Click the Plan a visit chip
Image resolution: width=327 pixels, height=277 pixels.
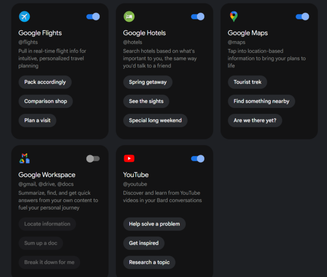coord(37,120)
